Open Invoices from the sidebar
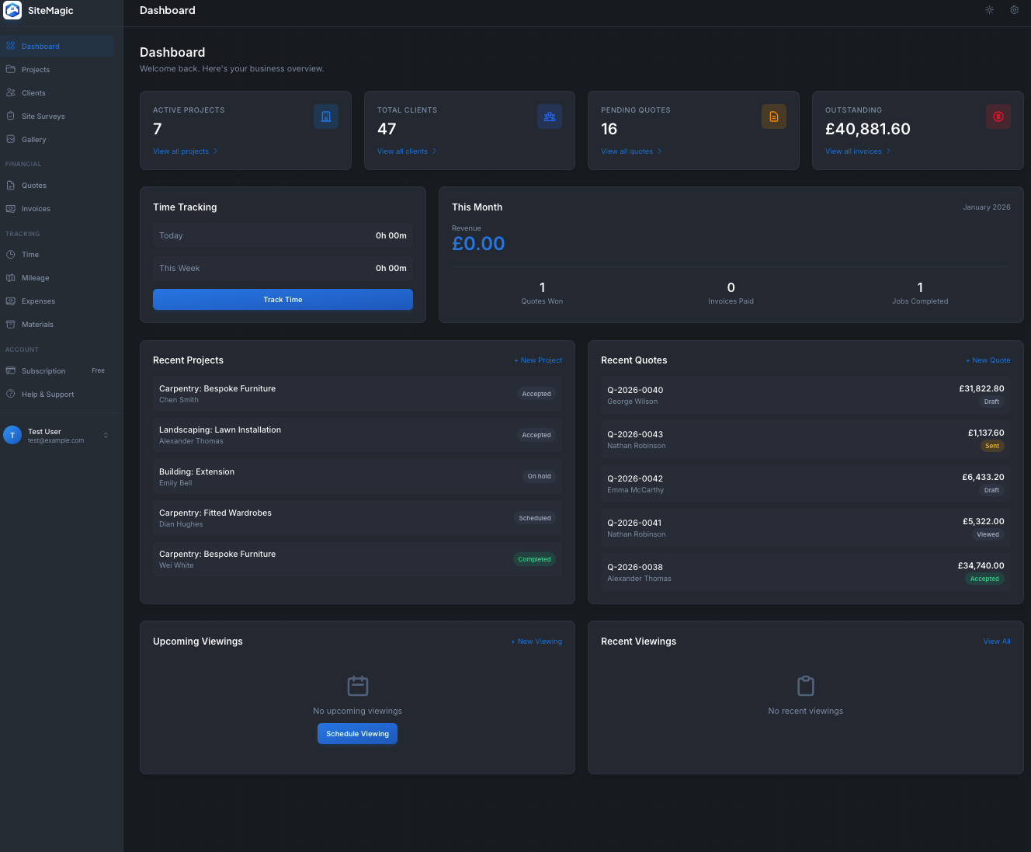Viewport: 1031px width, 852px height. [11, 208]
